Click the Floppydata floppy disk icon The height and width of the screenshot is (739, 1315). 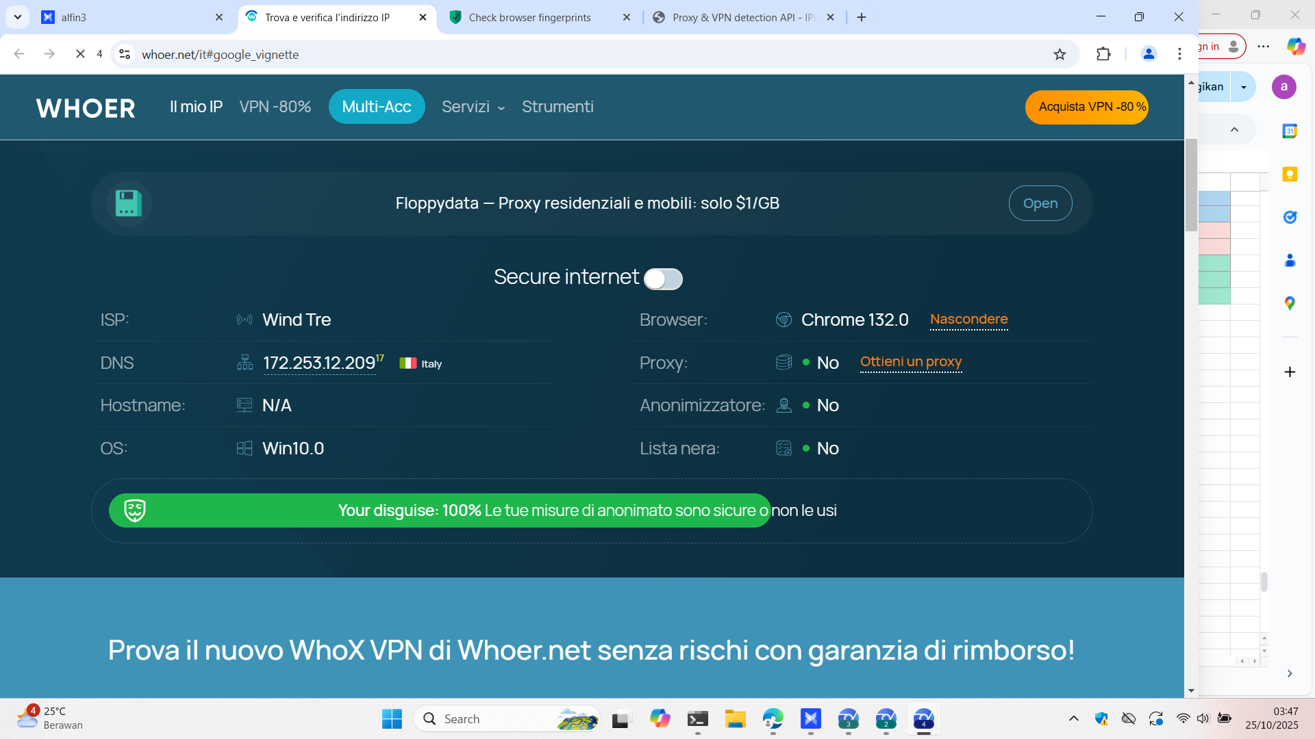[128, 203]
